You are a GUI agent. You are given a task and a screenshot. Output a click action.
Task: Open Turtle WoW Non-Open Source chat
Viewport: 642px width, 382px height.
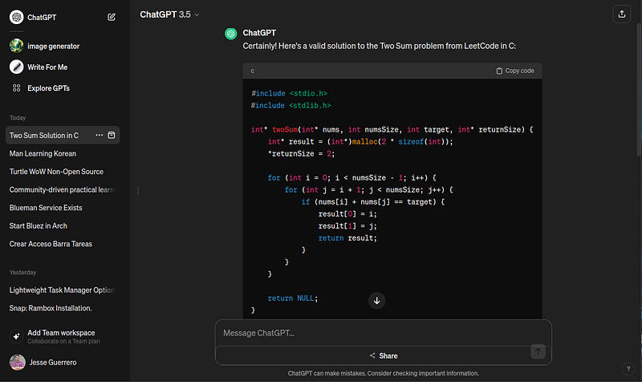[x=63, y=172]
